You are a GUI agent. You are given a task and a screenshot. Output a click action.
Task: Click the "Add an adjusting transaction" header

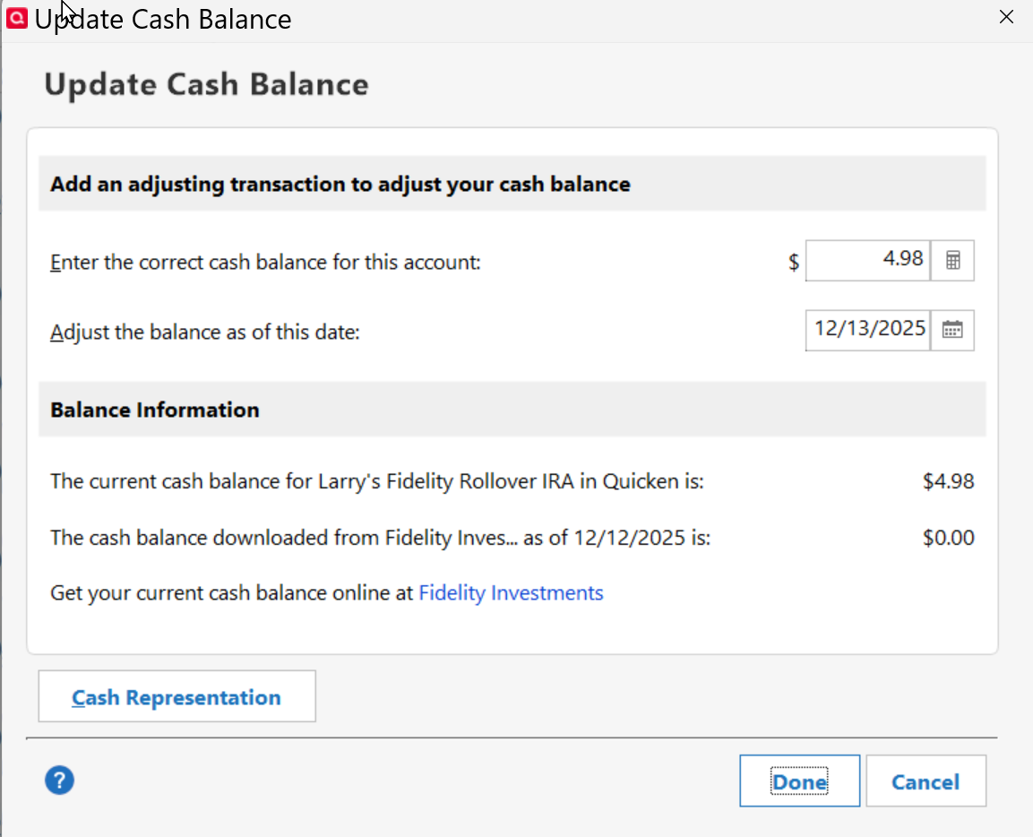click(340, 185)
